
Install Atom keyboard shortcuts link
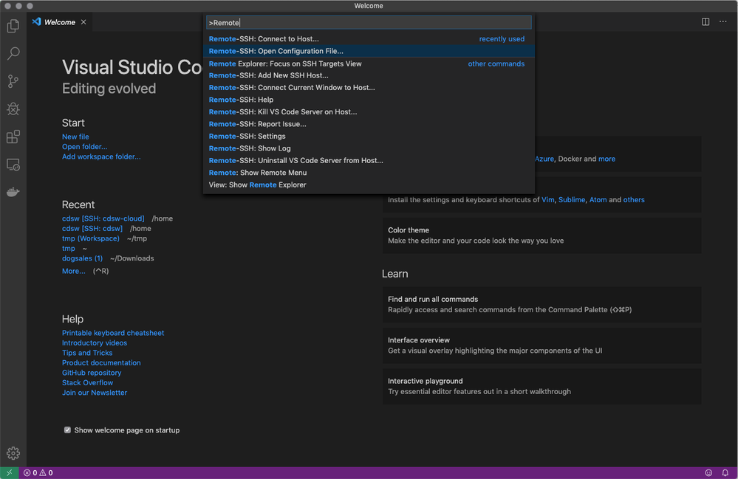[598, 200]
